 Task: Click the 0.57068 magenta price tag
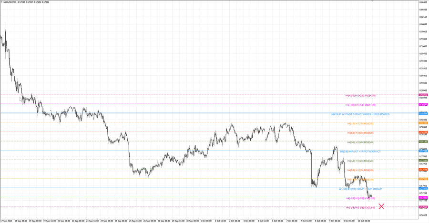tap(423, 207)
